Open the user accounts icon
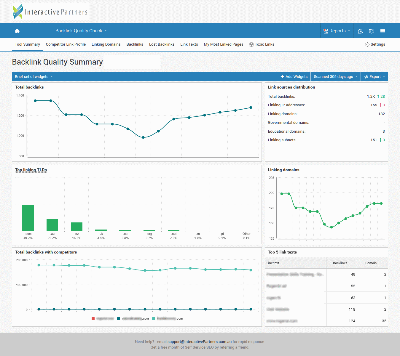Screen dimensions: 400x356 [x=360, y=31]
